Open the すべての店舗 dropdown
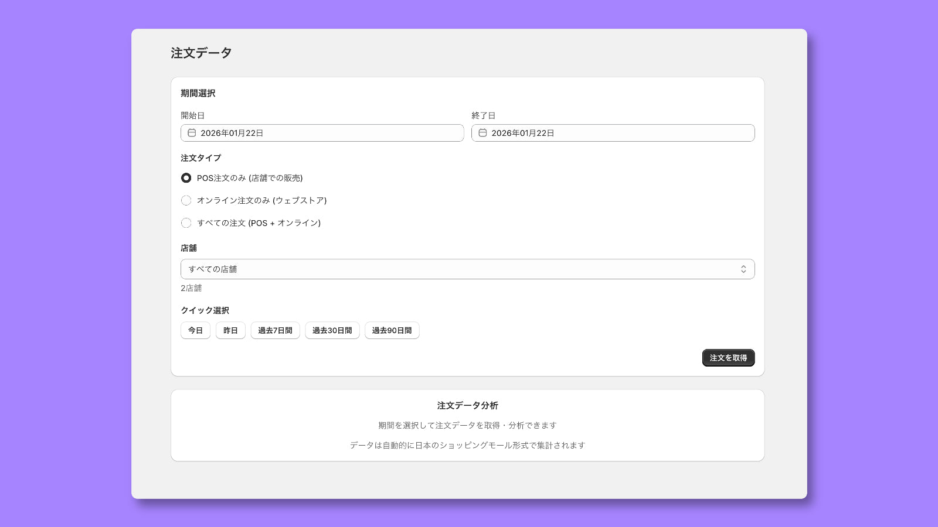Viewport: 938px width, 527px height. (467, 269)
